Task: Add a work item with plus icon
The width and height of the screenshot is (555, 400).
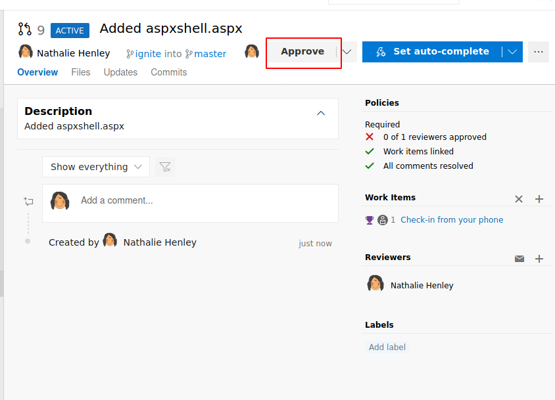Action: coord(539,198)
